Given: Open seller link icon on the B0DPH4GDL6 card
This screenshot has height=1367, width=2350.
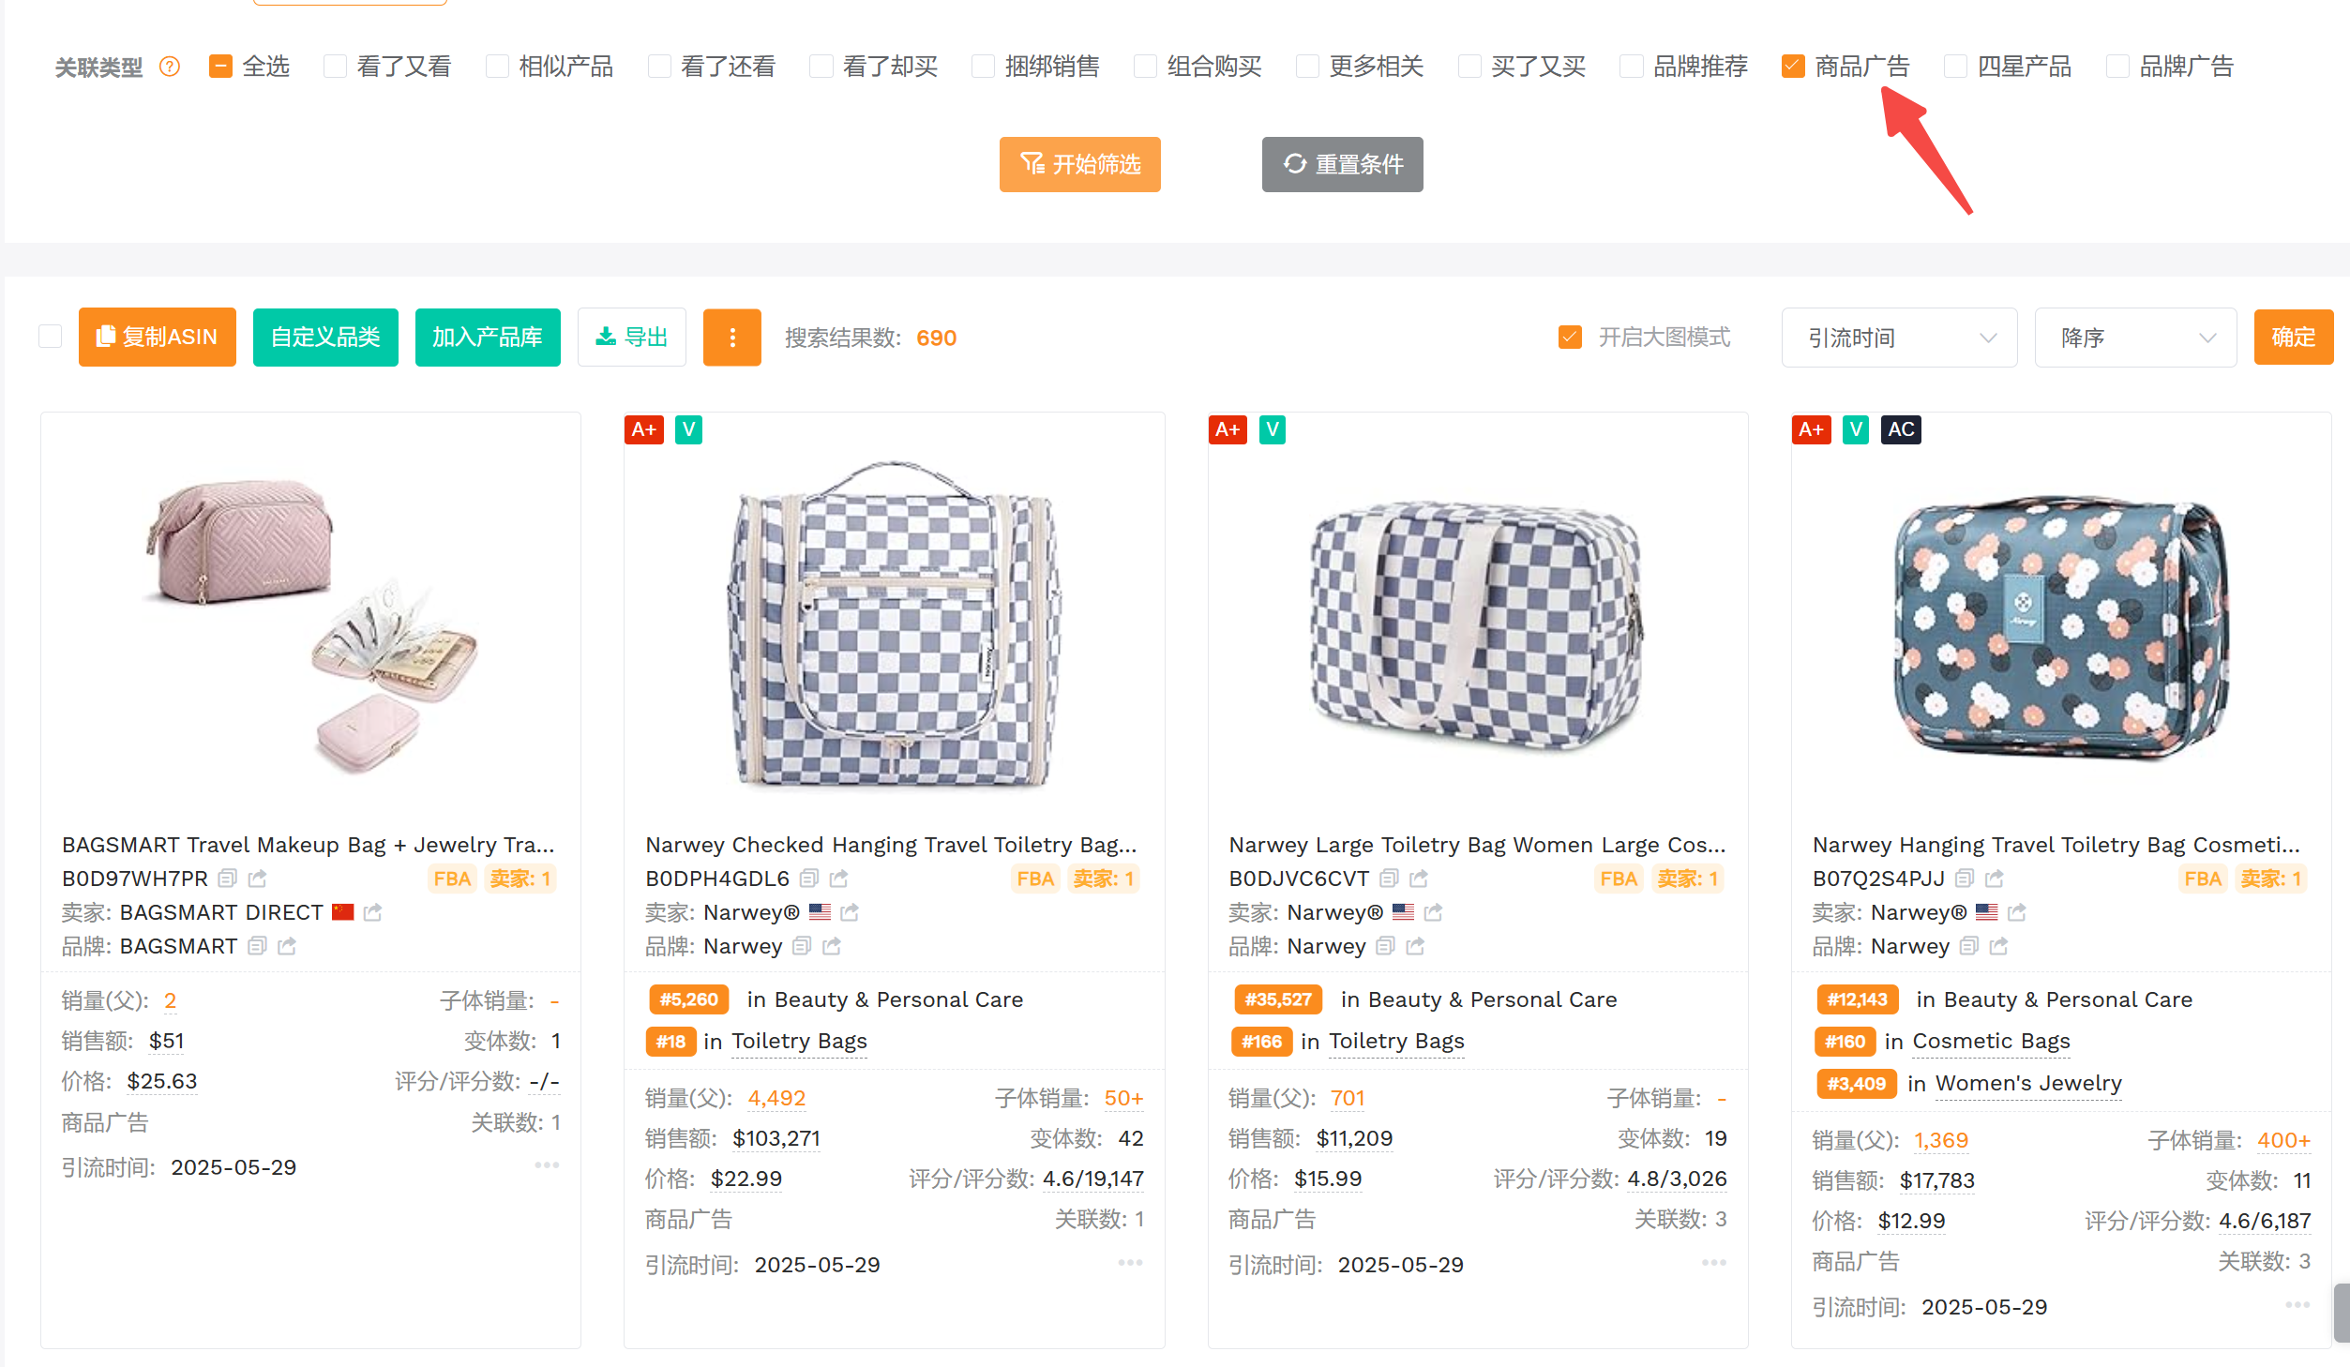Looking at the screenshot, I should (850, 912).
